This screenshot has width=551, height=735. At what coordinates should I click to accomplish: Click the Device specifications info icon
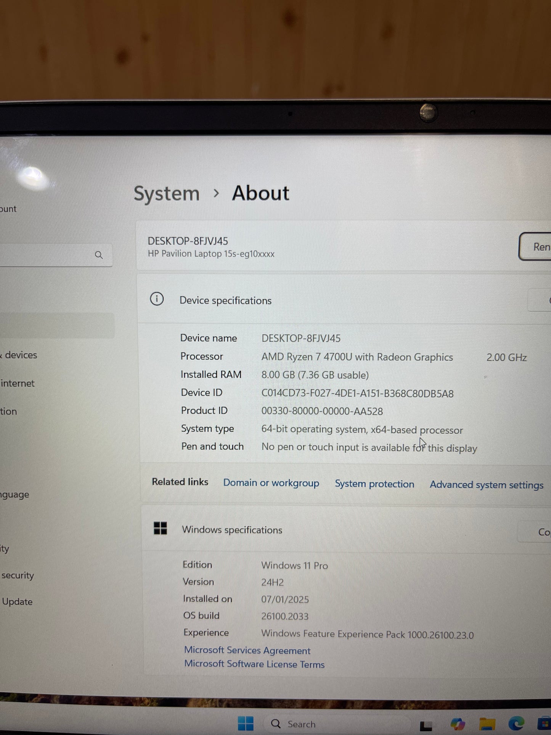[157, 299]
